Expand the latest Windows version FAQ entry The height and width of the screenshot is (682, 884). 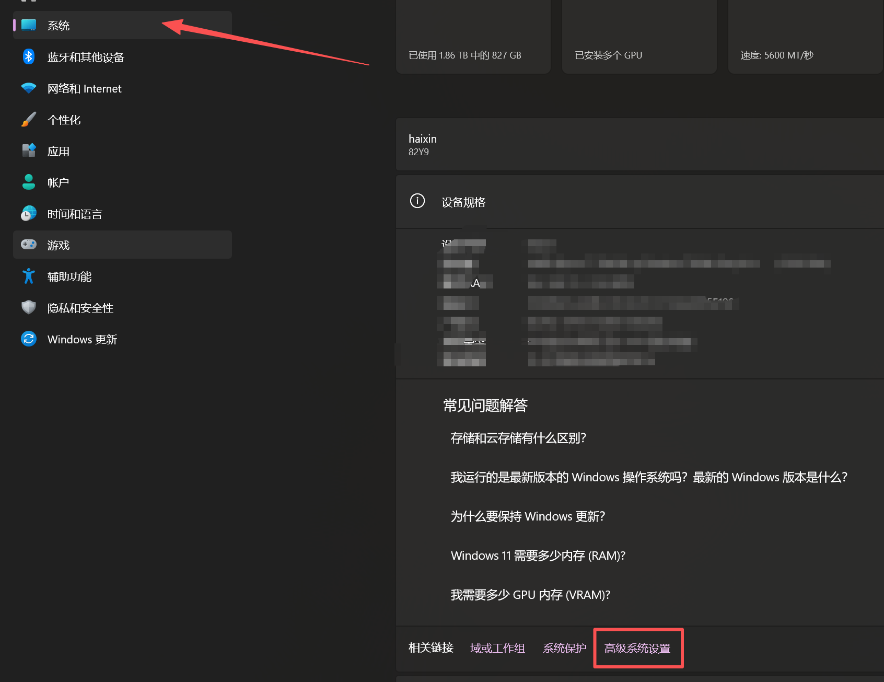tap(648, 477)
